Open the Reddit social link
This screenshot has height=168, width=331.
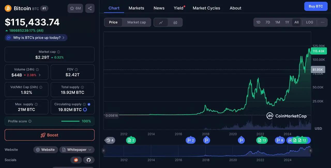point(76,160)
